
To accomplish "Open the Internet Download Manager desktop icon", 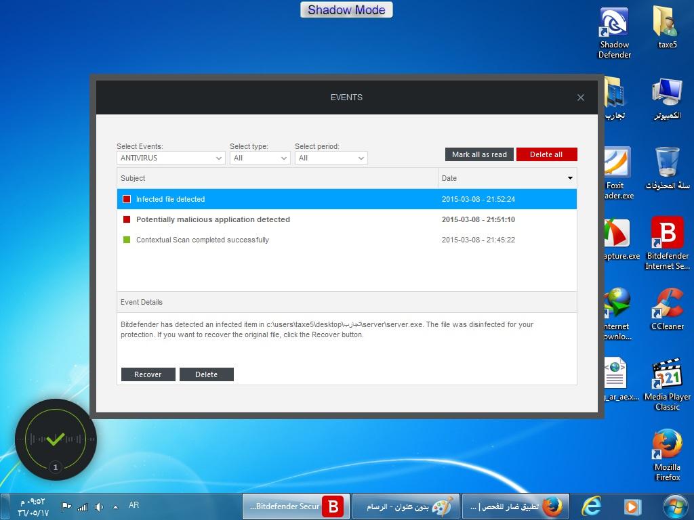I will click(x=618, y=314).
